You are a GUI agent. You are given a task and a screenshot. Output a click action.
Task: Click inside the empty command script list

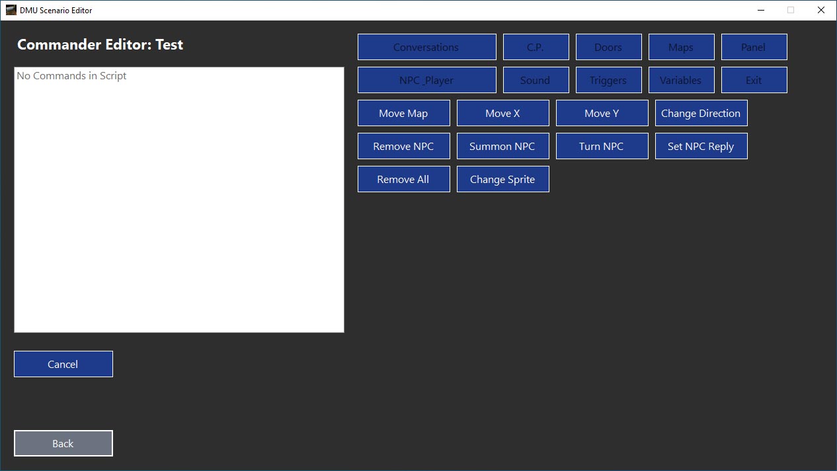(179, 199)
